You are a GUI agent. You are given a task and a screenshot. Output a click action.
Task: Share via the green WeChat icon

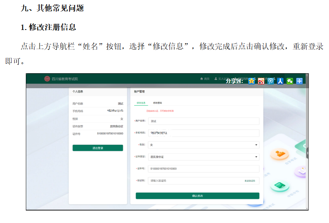pos(290,81)
